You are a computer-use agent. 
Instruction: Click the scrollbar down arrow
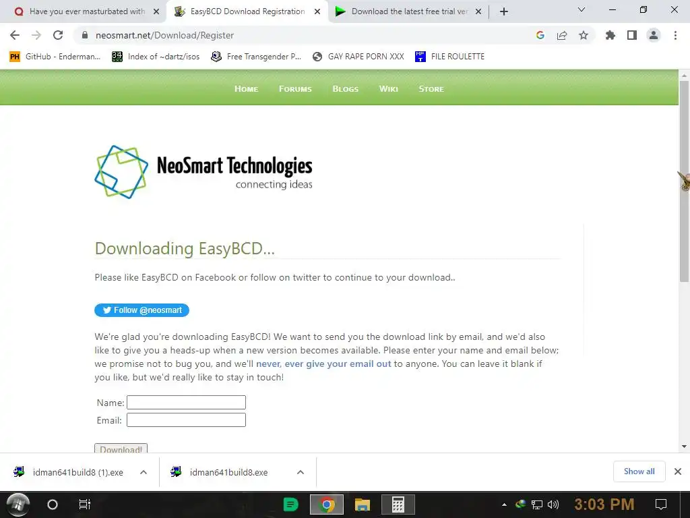684,447
